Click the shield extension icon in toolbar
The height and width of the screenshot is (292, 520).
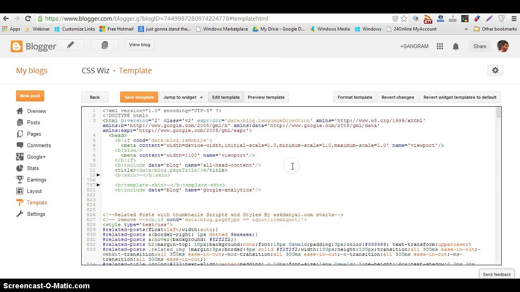(x=501, y=19)
